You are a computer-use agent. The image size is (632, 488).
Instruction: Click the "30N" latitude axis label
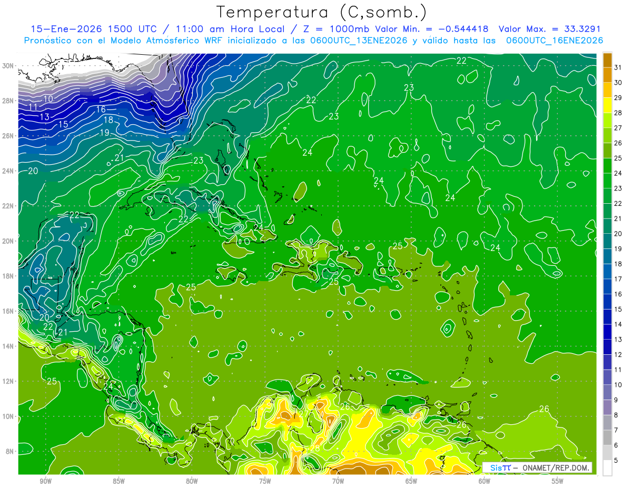8,66
